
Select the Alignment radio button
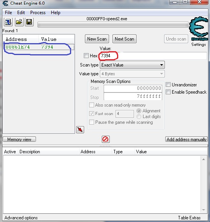pyautogui.click(x=139, y=111)
